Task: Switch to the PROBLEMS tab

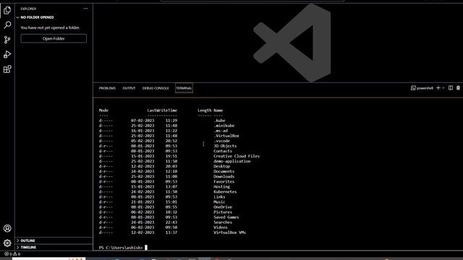Action: pyautogui.click(x=107, y=88)
